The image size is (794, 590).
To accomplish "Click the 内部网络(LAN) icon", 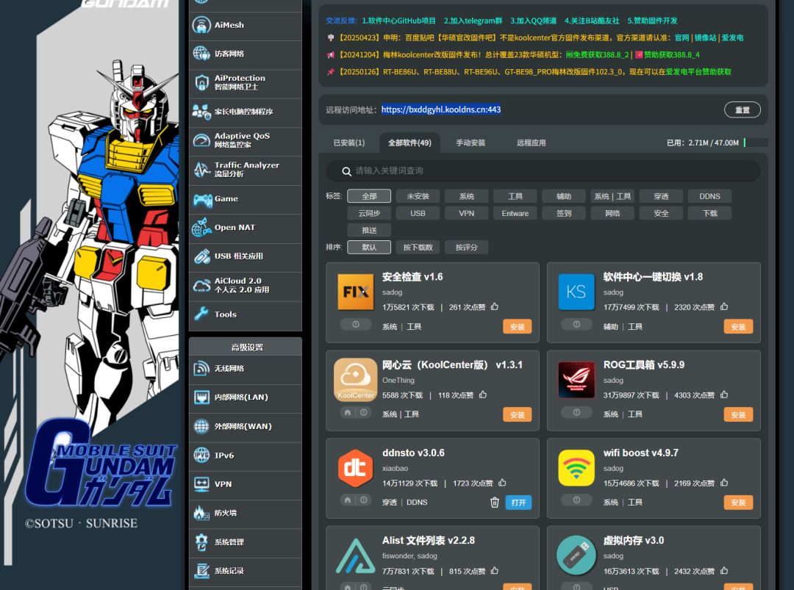I will [201, 397].
